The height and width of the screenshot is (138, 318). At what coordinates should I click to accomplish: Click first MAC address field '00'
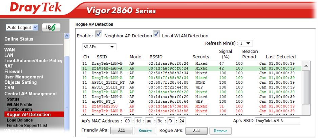coord(128,121)
